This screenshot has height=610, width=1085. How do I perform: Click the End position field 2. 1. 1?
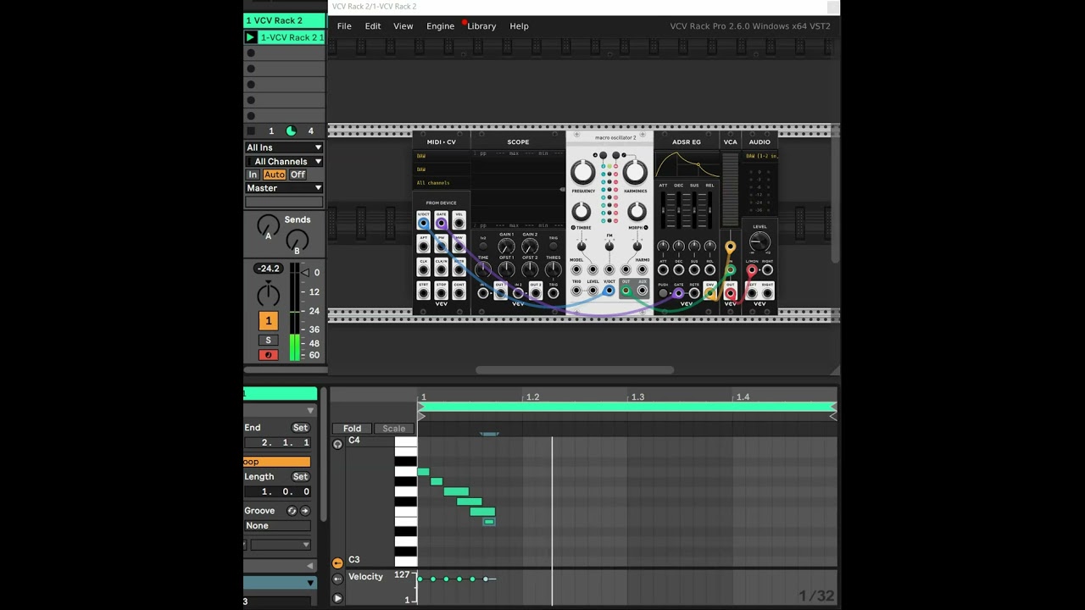(x=278, y=443)
